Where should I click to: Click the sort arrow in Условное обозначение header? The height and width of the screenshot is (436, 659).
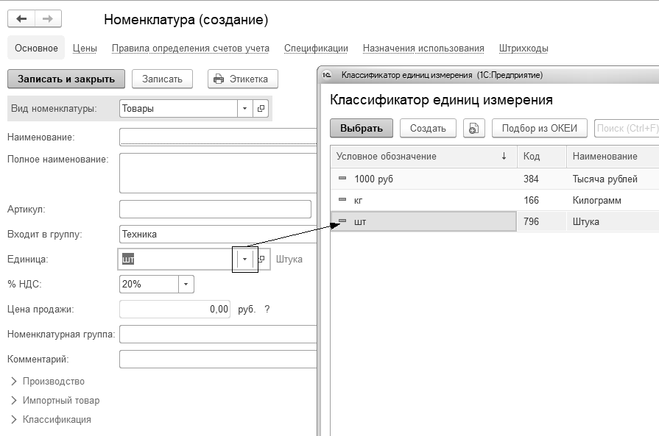504,157
